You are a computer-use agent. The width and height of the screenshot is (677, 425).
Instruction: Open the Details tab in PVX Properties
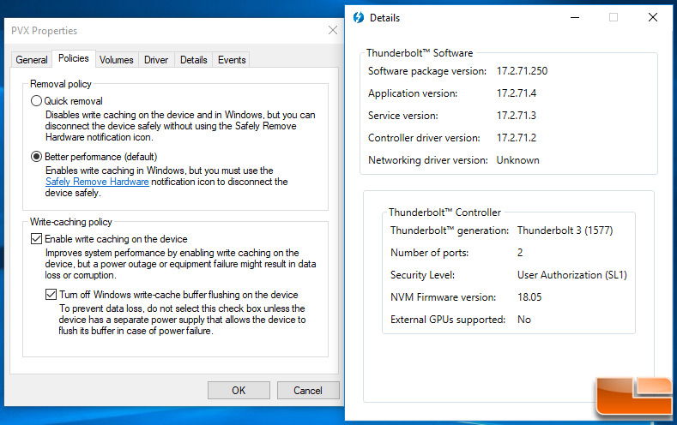point(193,60)
